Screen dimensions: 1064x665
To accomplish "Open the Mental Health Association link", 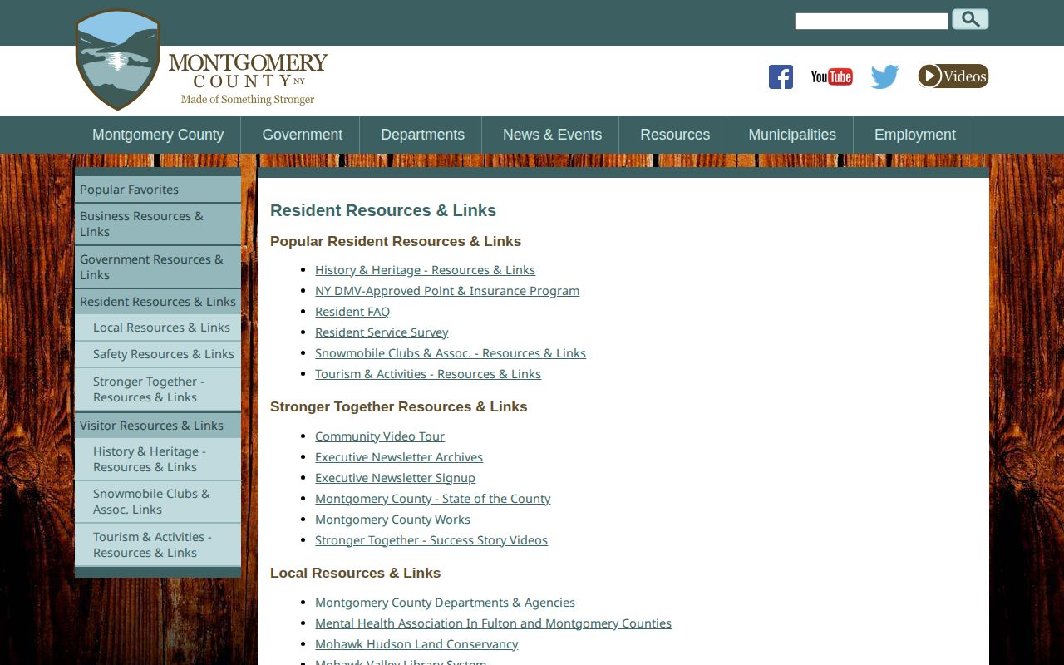I will 493,623.
